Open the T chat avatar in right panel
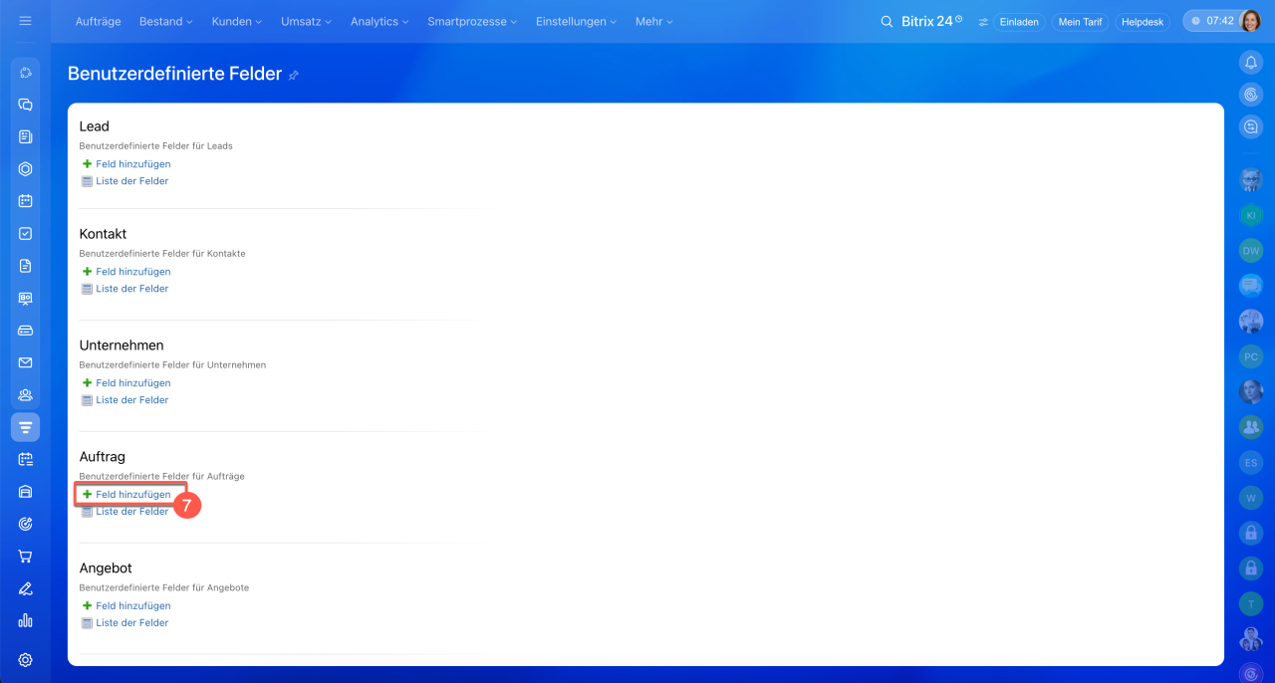Image resolution: width=1275 pixels, height=683 pixels. click(x=1251, y=603)
